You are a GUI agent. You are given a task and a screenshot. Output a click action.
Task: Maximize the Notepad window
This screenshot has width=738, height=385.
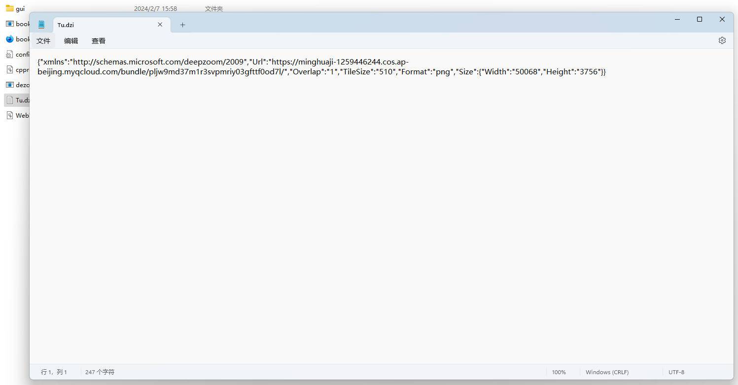[x=699, y=19]
